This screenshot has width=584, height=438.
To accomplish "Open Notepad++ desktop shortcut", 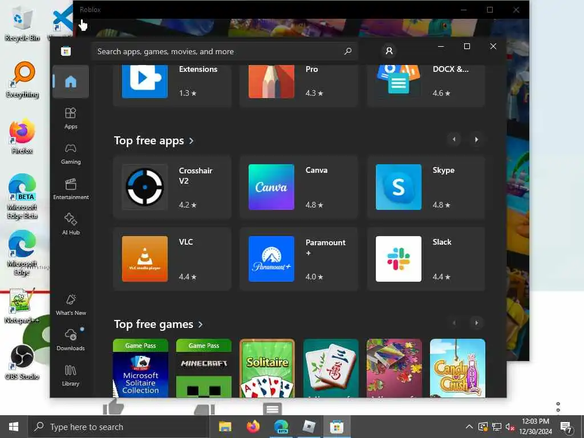I will click(21, 306).
